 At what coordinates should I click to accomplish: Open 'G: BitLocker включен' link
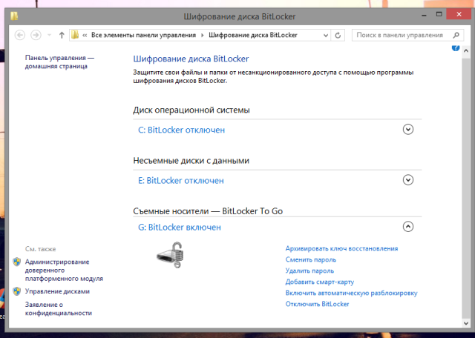(x=180, y=228)
